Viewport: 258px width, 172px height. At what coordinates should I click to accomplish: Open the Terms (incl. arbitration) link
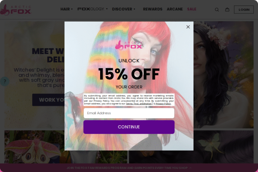pyautogui.click(x=139, y=104)
